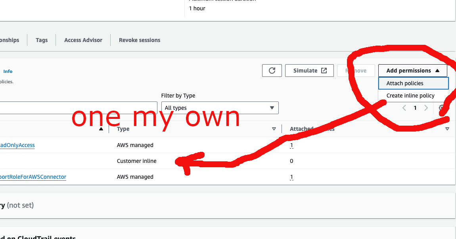
Task: Go to previous page of policies
Action: tap(404, 108)
